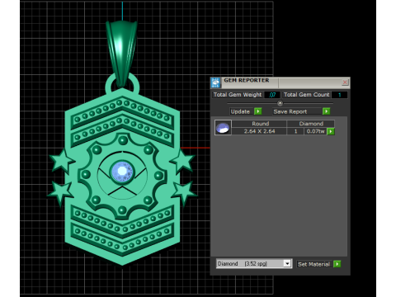The height and width of the screenshot is (297, 396).
Task: Open the Diamond material dropdown
Action: (x=287, y=264)
